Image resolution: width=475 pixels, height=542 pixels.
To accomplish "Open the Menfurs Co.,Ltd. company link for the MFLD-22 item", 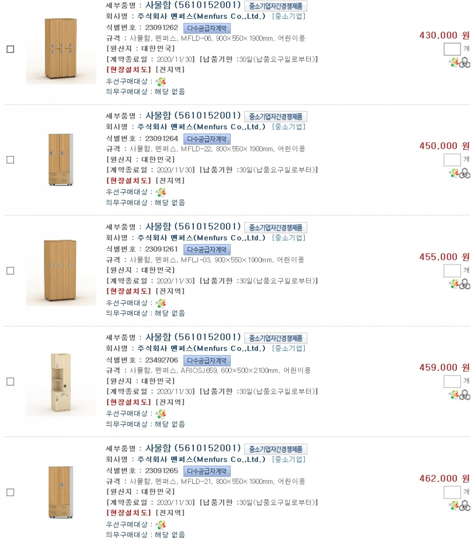I will (x=201, y=127).
